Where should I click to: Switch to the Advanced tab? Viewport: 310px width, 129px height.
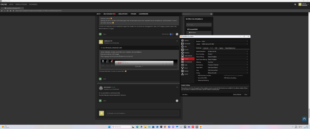tap(206, 48)
